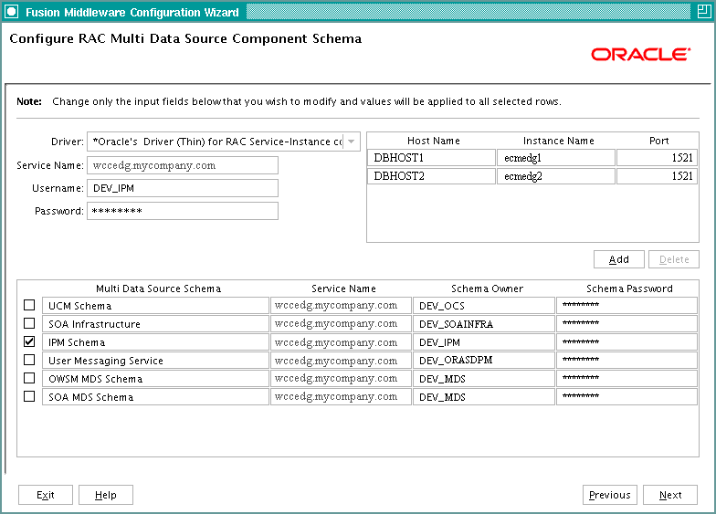
Task: Click the Service Name input field
Action: [x=183, y=165]
